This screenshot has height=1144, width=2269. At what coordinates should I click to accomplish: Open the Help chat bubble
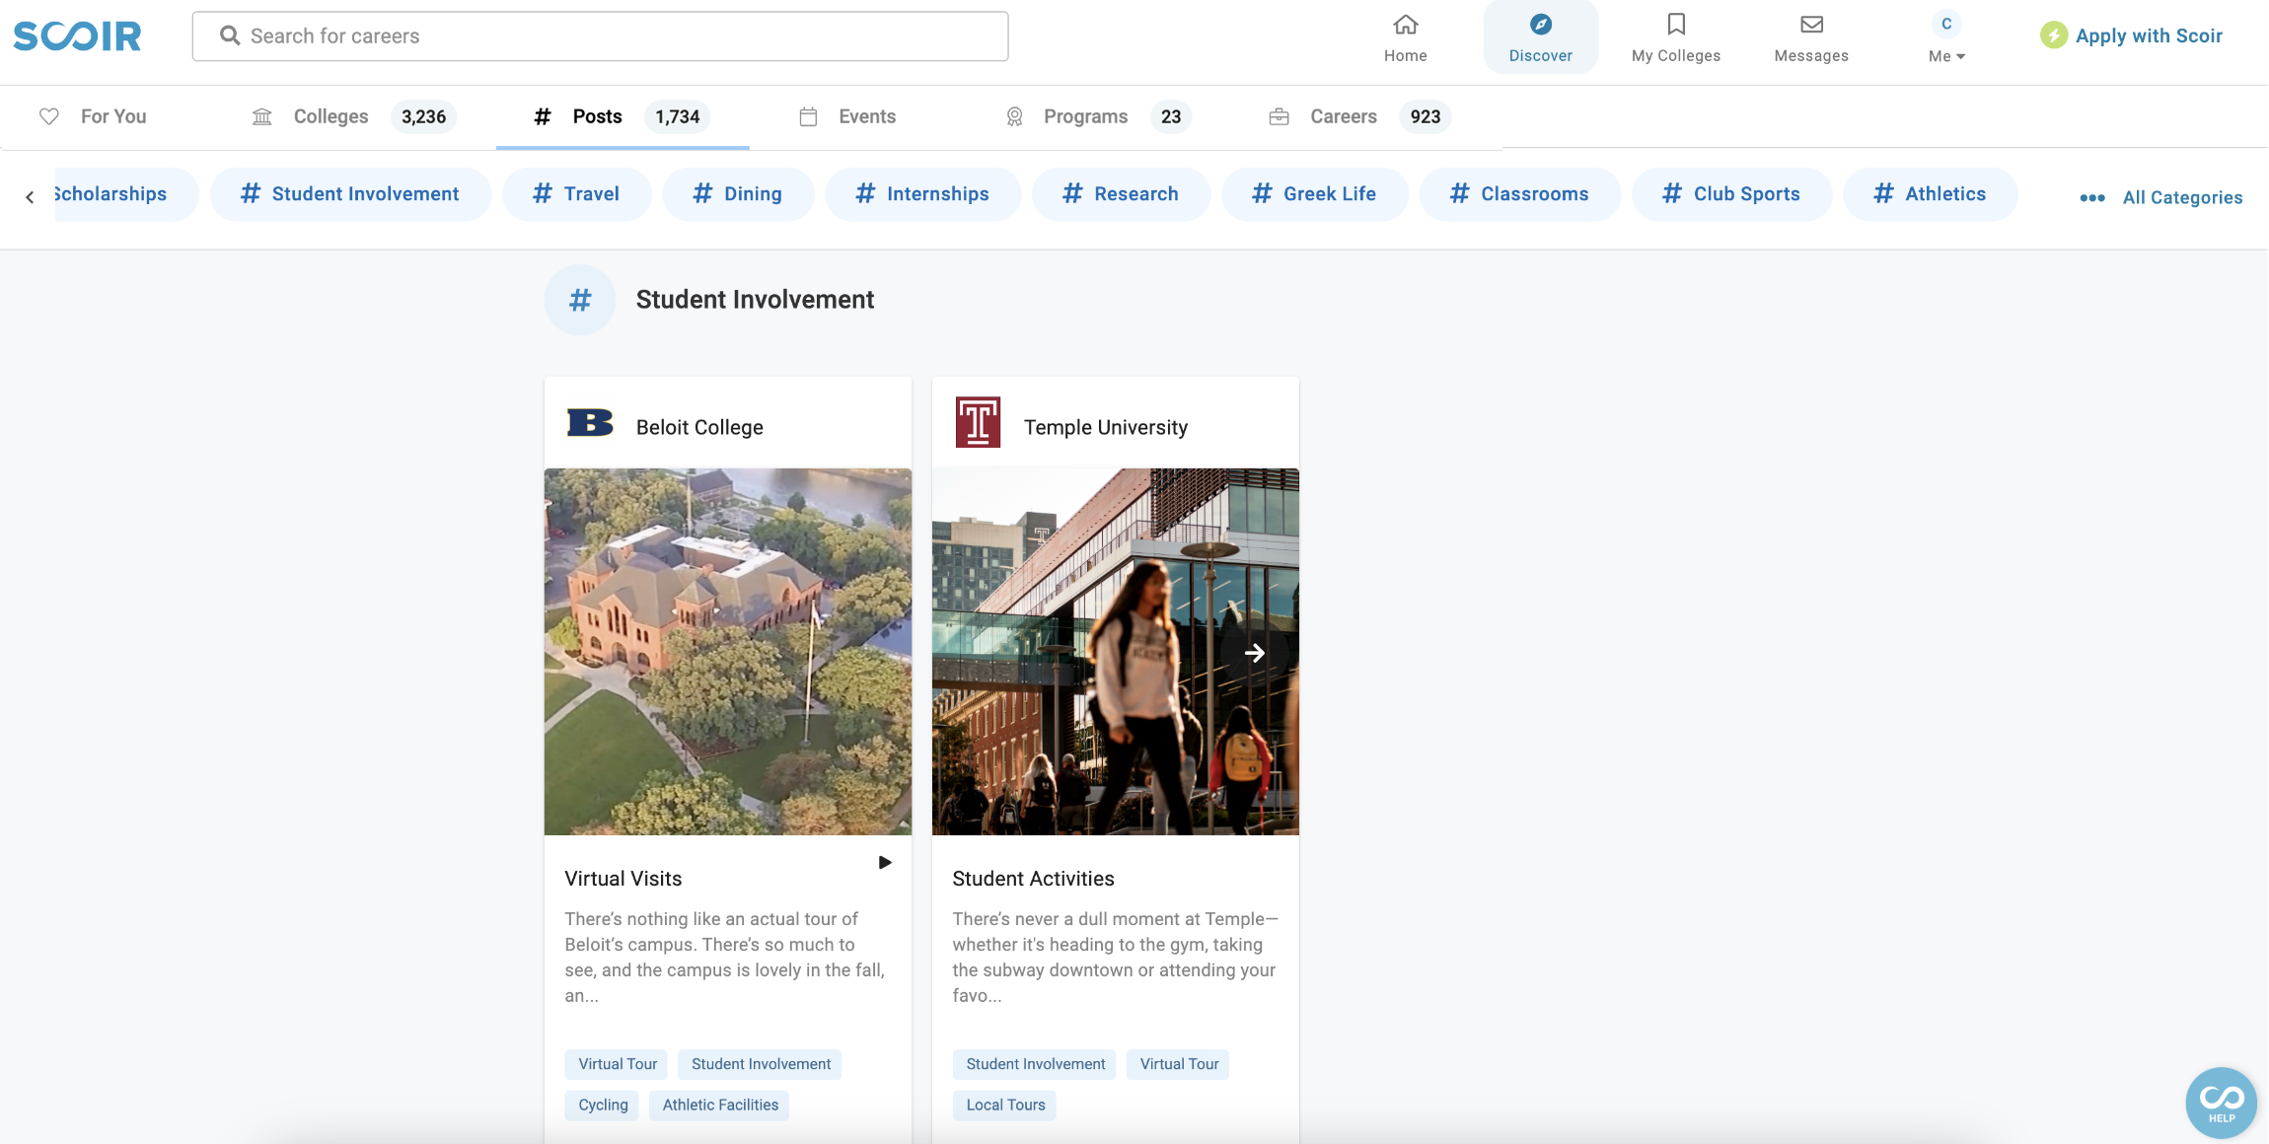[2221, 1103]
